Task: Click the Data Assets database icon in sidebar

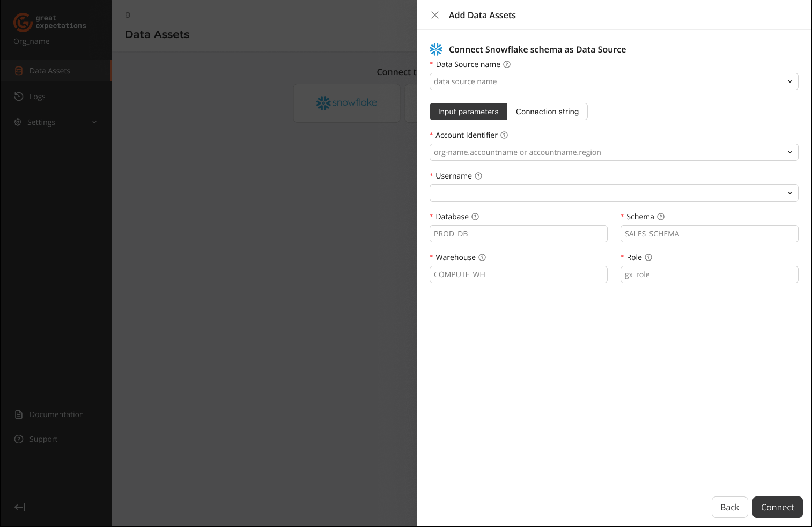Action: pyautogui.click(x=19, y=71)
